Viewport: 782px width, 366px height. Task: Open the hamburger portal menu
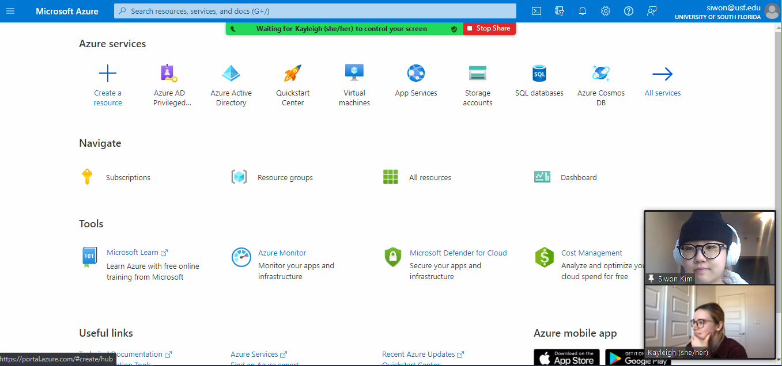coord(10,11)
